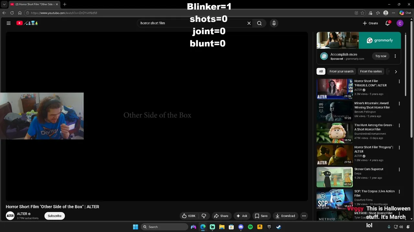Refresh the browser page
Image resolution: width=414 pixels, height=232 pixels.
[x=12, y=13]
